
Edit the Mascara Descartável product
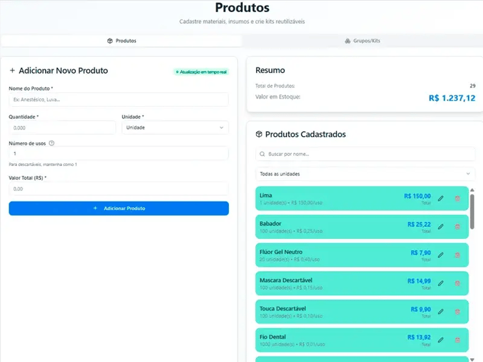440,283
